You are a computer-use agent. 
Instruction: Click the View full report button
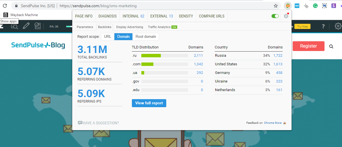pos(149,103)
